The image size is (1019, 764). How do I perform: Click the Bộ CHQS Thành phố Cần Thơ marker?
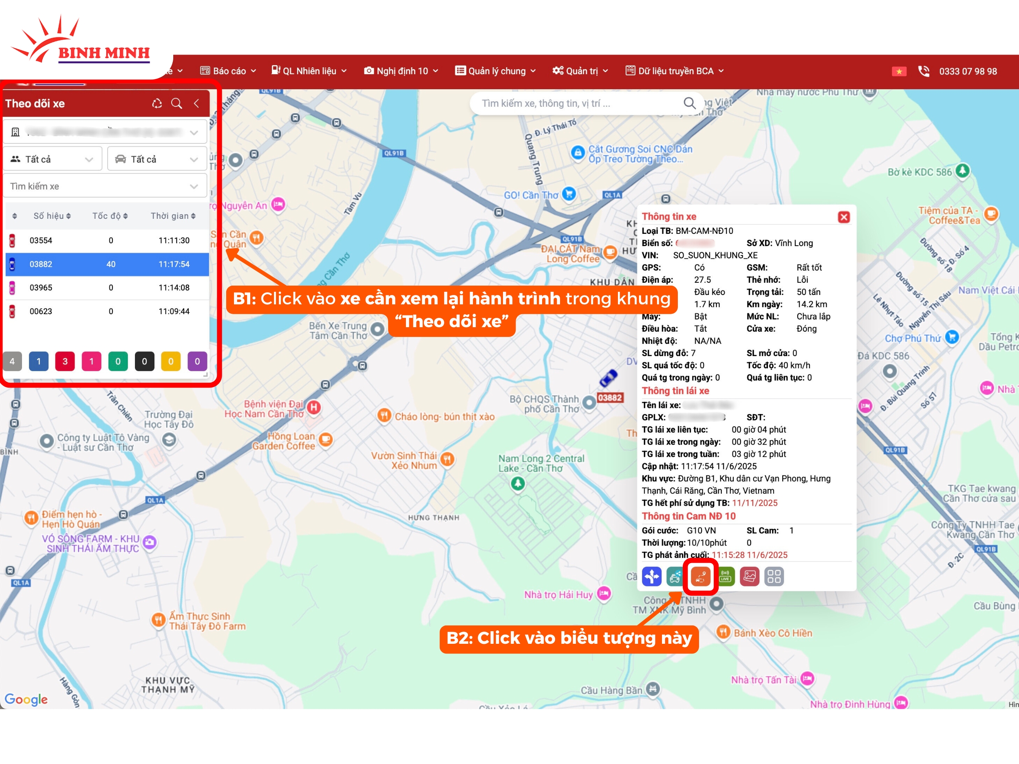click(589, 402)
